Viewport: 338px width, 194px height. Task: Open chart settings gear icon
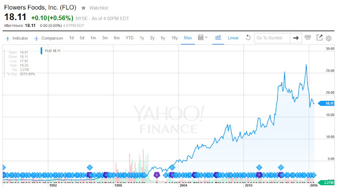point(328,38)
